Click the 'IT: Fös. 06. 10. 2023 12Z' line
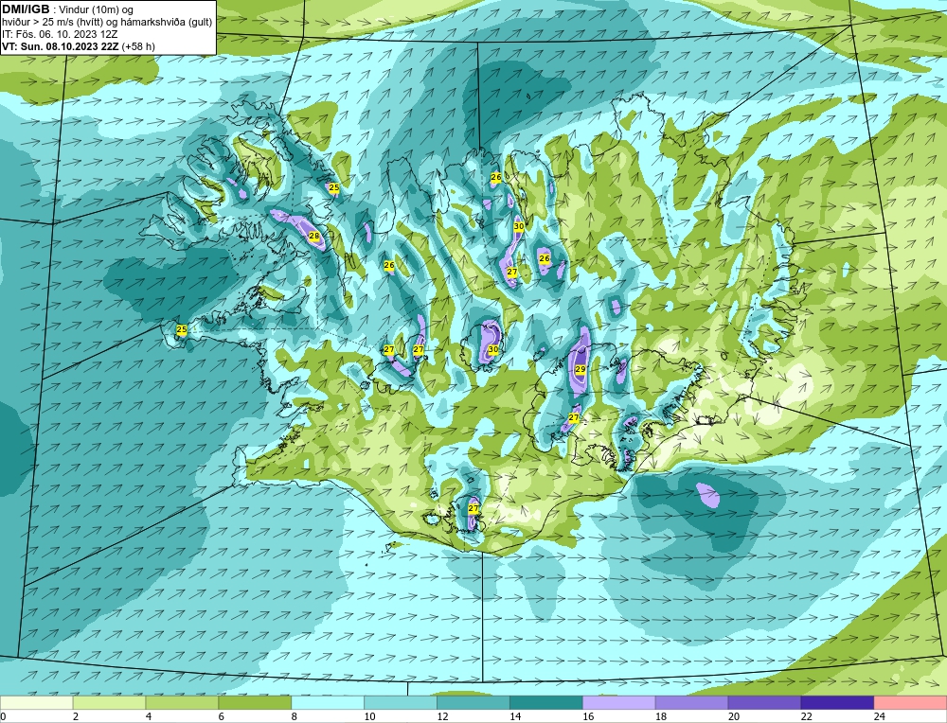The width and height of the screenshot is (947, 723). [x=60, y=34]
